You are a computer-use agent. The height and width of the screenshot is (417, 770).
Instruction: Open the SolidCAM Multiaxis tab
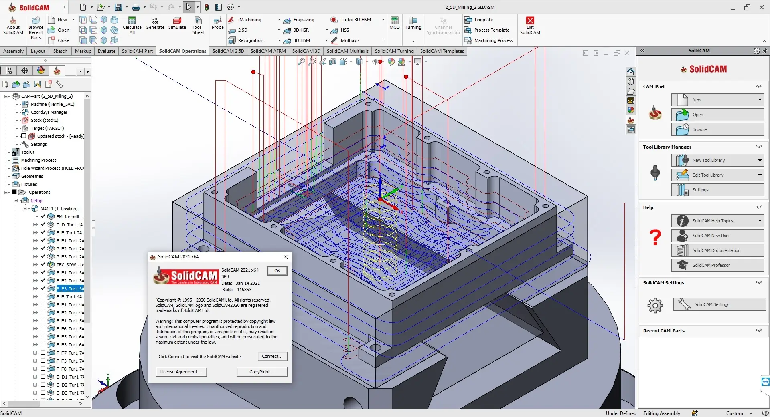[347, 51]
